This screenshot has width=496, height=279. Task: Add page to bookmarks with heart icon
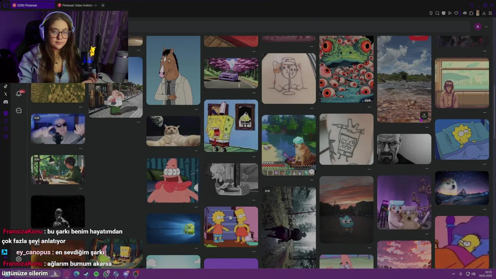coord(456,13)
